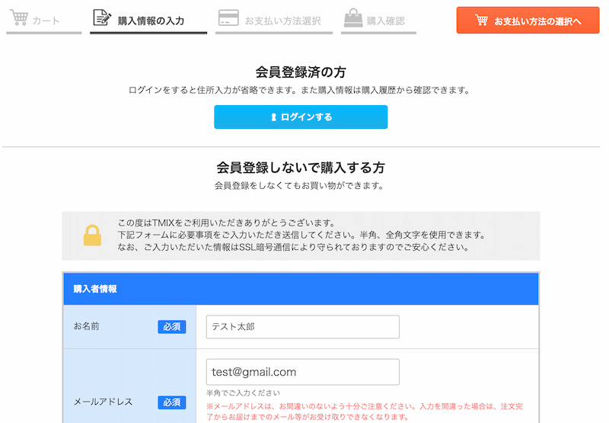The image size is (609, 423).
Task: Click the 購入者情報 section header
Action: (301, 289)
